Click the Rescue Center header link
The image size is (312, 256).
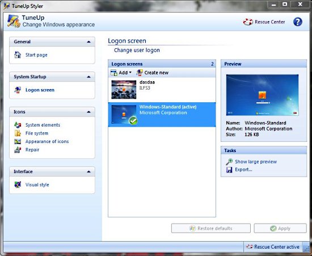pos(270,22)
